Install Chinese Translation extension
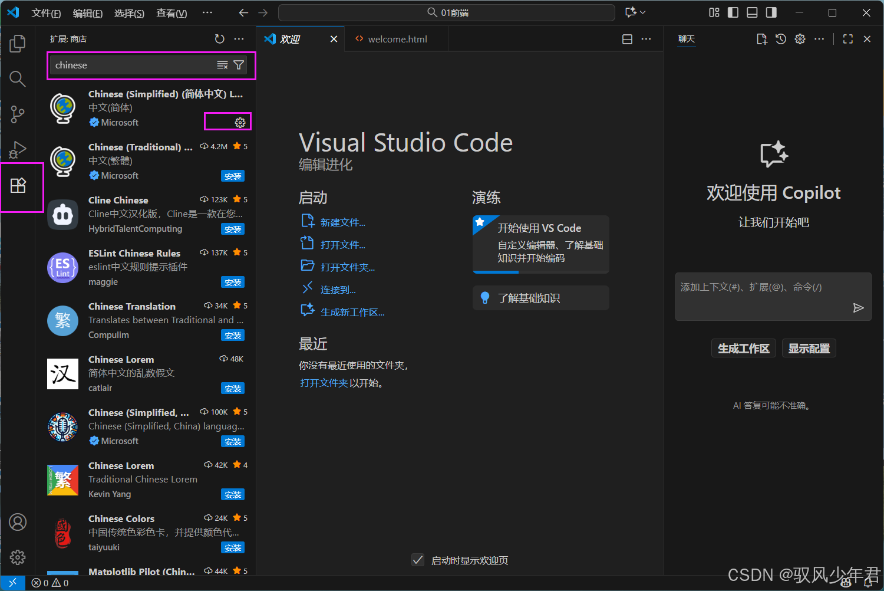Screen dimensions: 884x591 pyautogui.click(x=233, y=335)
